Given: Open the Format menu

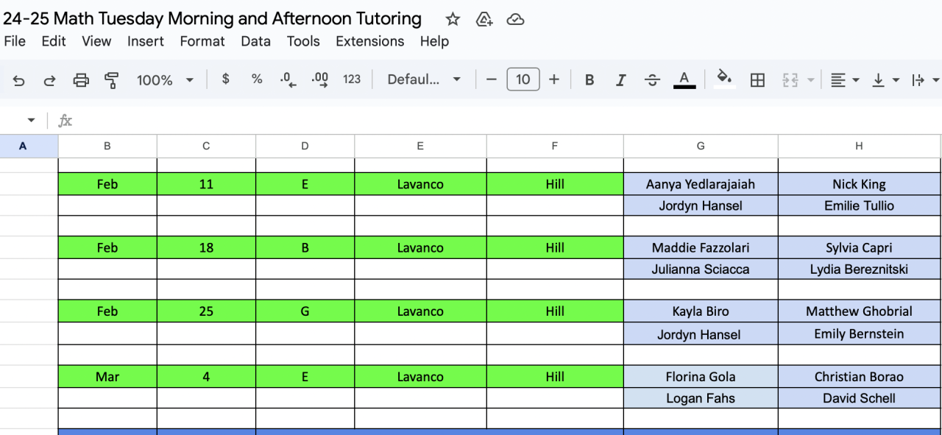Looking at the screenshot, I should point(202,41).
